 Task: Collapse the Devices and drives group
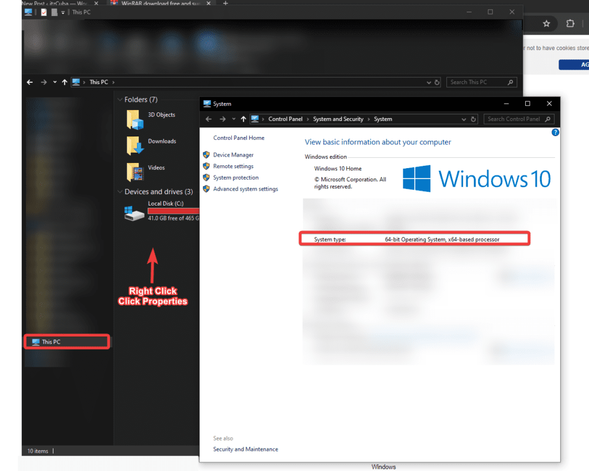pos(120,192)
